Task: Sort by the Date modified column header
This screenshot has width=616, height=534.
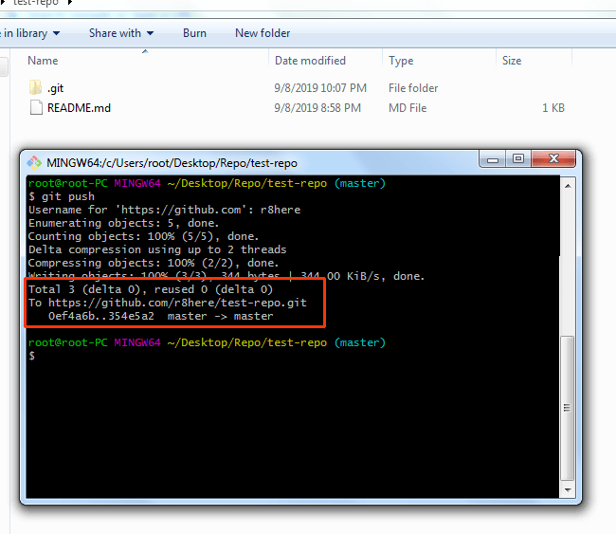Action: (310, 61)
